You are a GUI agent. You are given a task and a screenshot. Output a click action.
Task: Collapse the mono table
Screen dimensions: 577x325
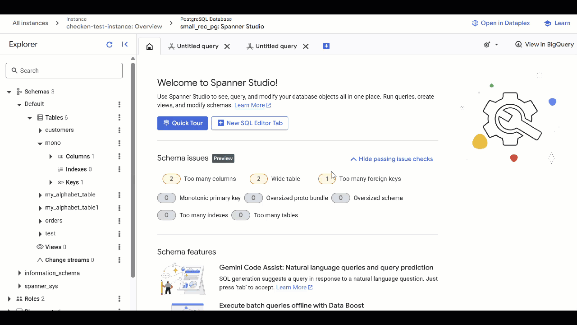(40, 144)
